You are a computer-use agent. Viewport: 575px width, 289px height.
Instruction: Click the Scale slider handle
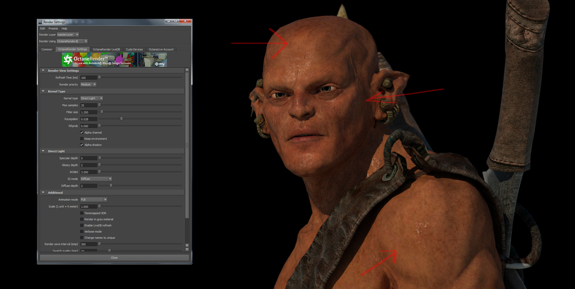click(99, 206)
